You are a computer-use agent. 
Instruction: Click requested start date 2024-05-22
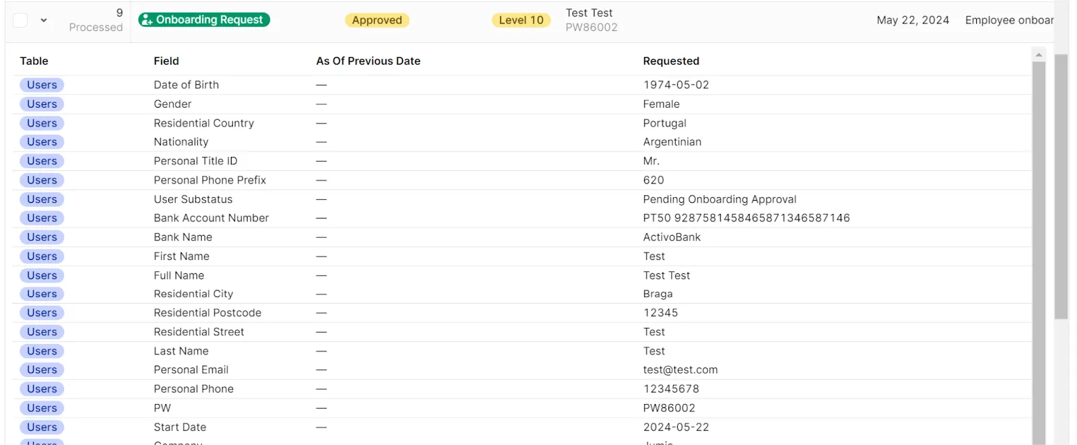[x=676, y=427]
